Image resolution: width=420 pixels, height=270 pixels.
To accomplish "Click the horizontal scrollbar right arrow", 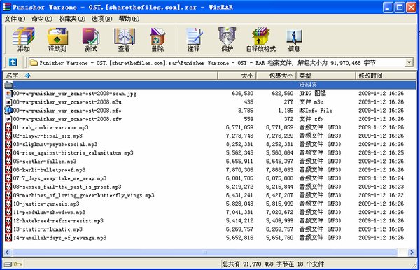I will coord(412,252).
